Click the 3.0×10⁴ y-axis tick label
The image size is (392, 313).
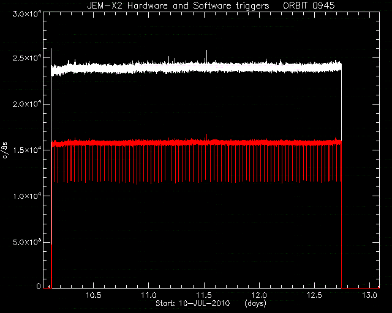pos(27,13)
